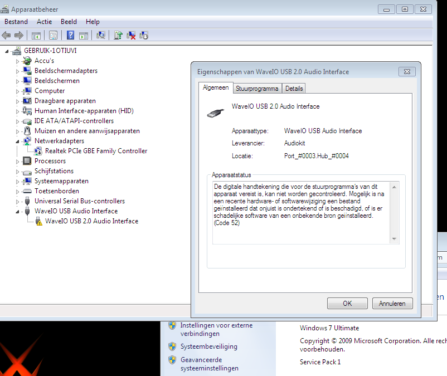Disable device toolbar icon
The width and height of the screenshot is (447, 376).
144,36
